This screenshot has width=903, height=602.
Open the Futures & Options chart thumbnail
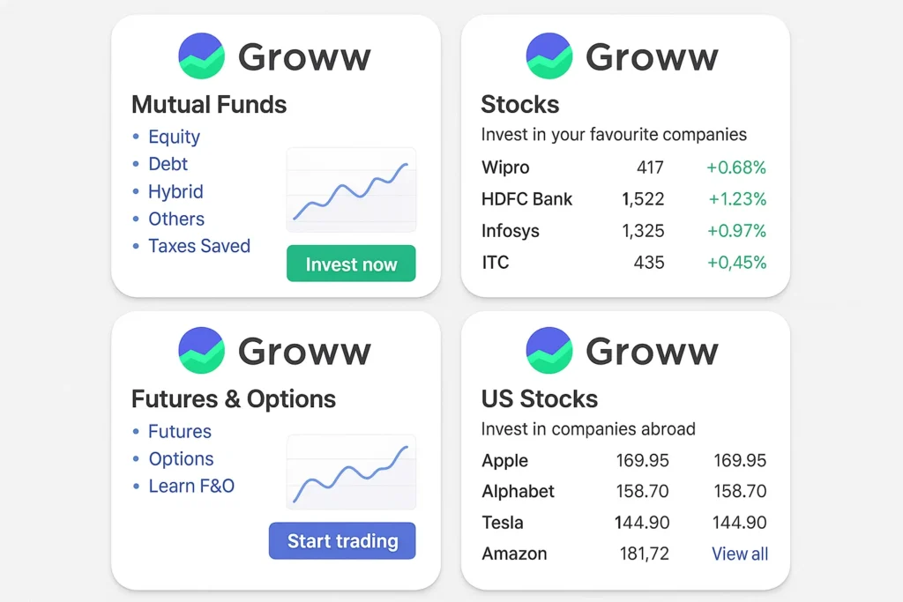click(x=351, y=473)
